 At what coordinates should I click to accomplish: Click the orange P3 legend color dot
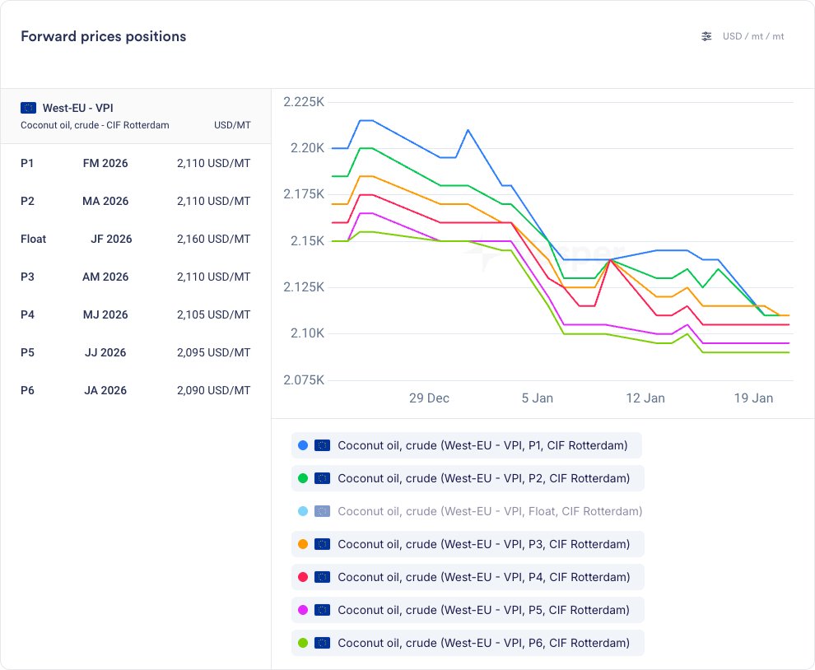pos(303,544)
